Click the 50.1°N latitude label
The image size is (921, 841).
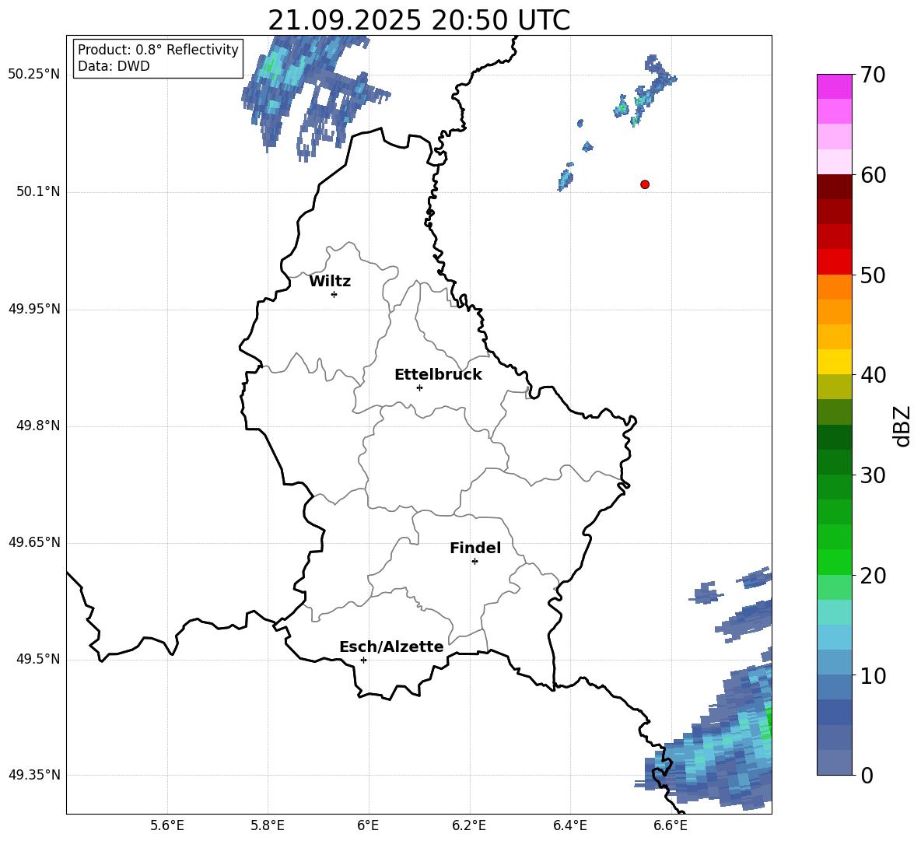click(x=38, y=191)
